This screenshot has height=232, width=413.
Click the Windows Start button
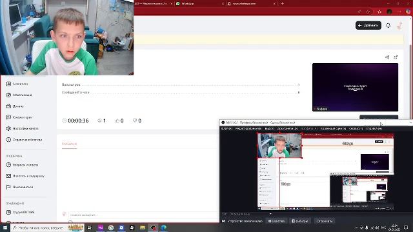[5, 227]
